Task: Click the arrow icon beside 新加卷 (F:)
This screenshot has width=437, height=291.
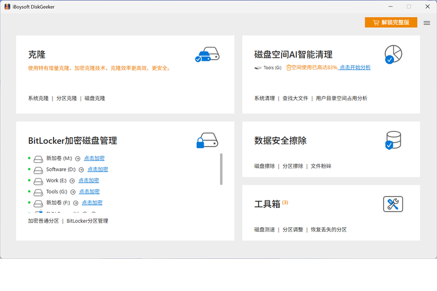Action: click(76, 203)
